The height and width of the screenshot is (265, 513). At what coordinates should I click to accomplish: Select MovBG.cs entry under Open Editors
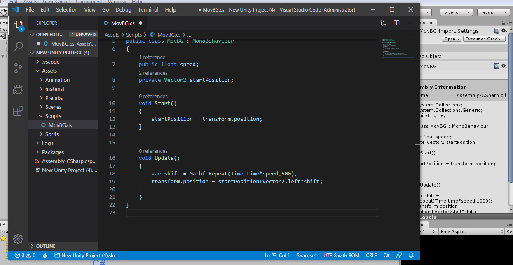point(63,44)
